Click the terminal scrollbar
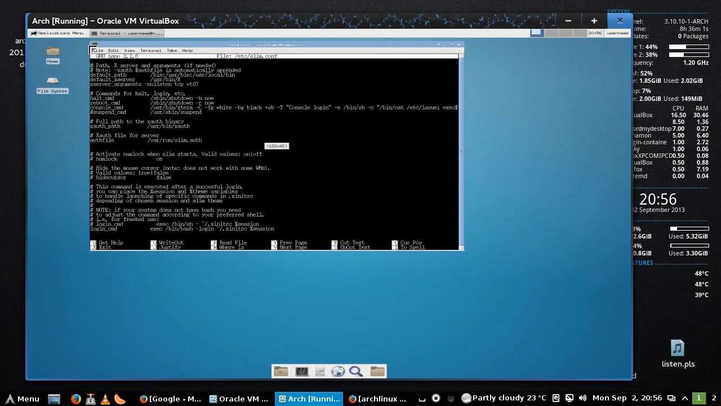The height and width of the screenshot is (406, 721). click(461, 151)
